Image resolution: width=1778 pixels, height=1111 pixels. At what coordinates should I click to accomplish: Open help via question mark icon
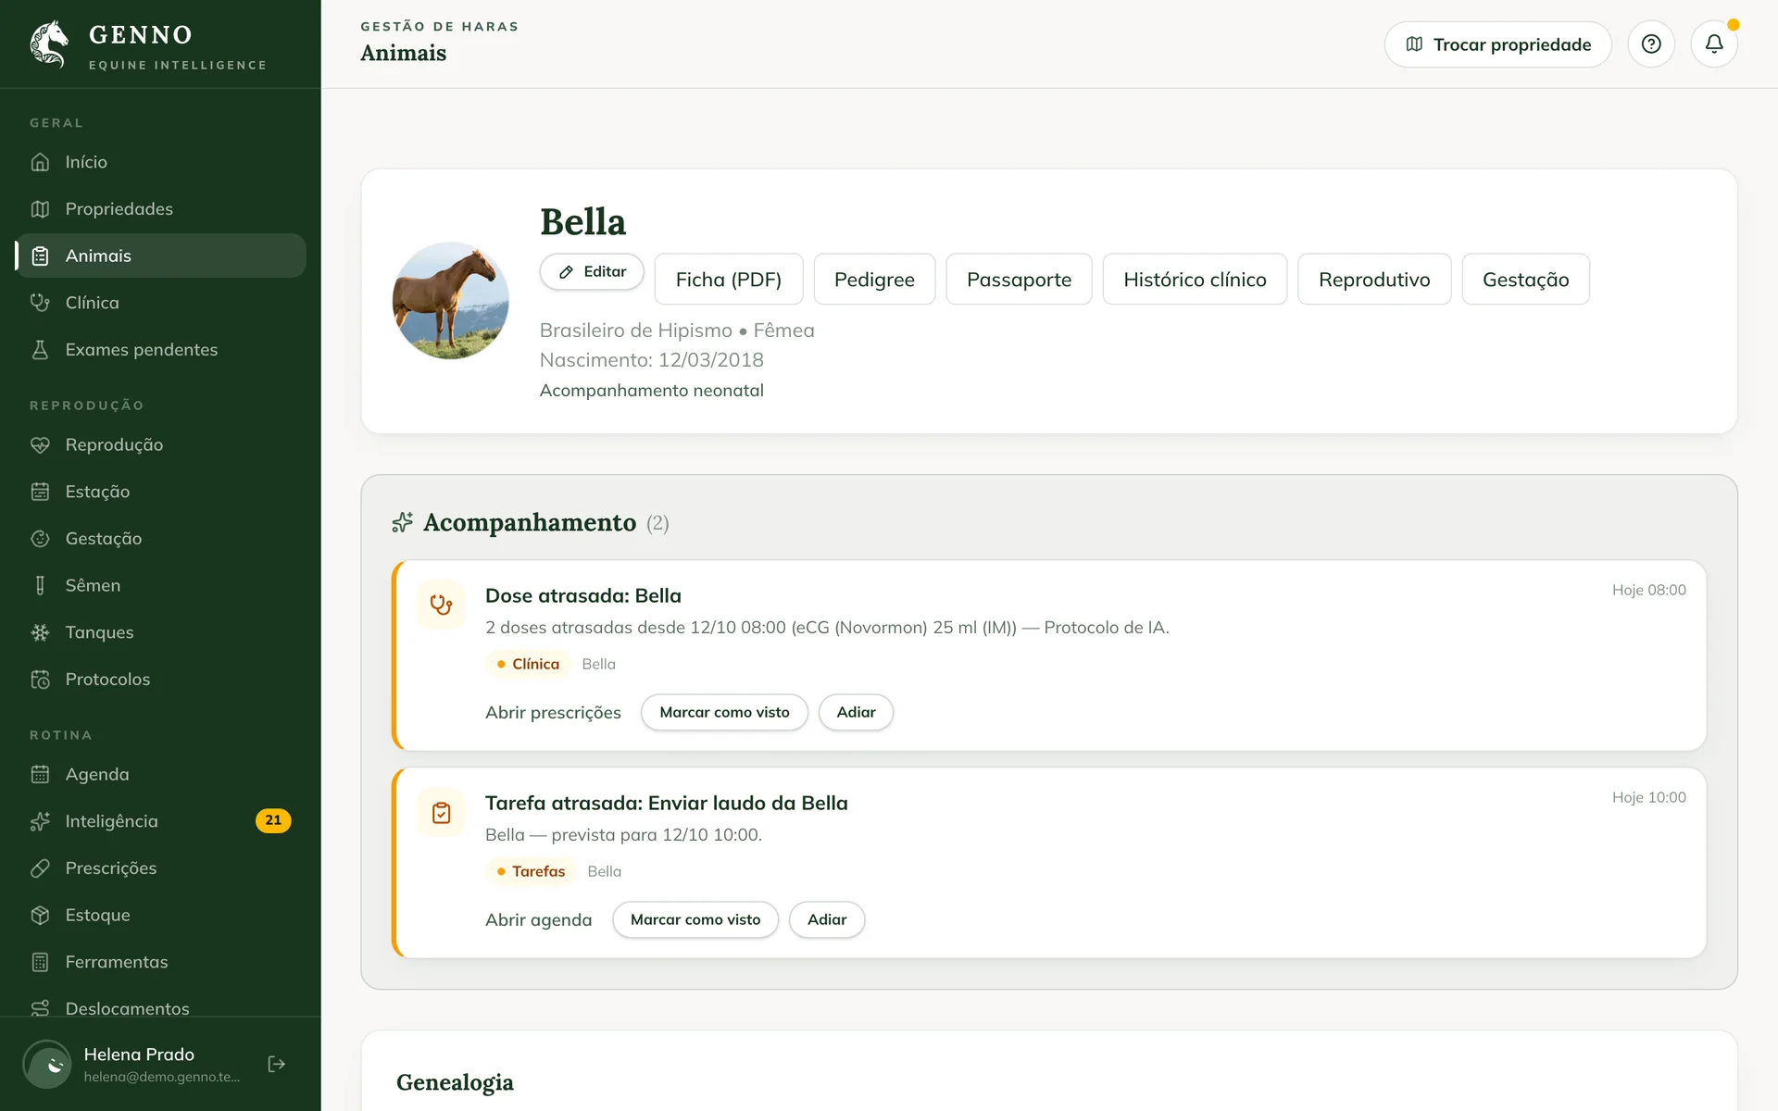pos(1651,44)
